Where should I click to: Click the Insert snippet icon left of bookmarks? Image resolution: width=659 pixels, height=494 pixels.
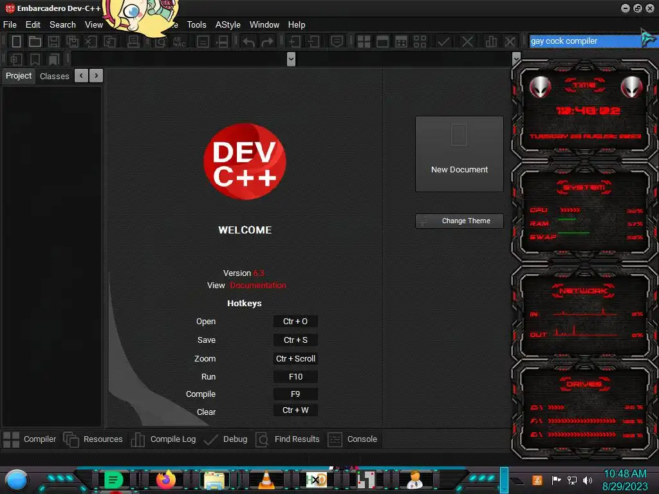pyautogui.click(x=16, y=59)
